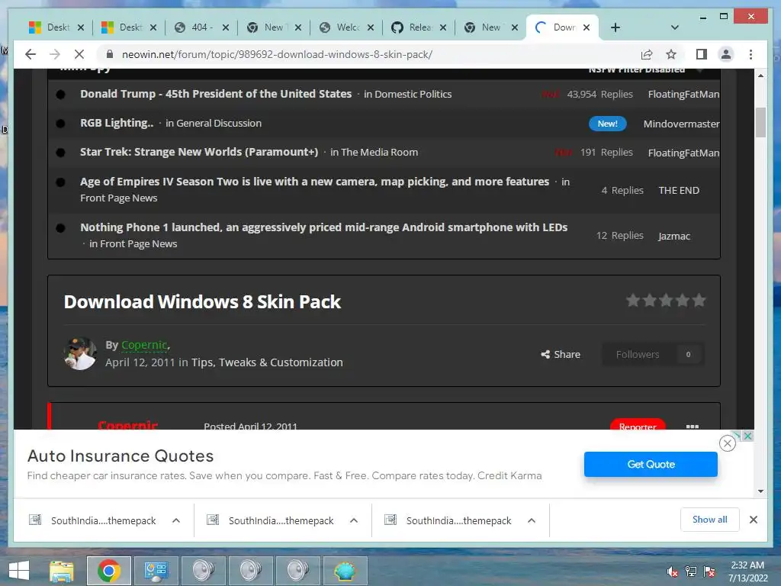781x586 pixels.
Task: Click the page vertical scrollbar thumb
Action: click(x=760, y=123)
